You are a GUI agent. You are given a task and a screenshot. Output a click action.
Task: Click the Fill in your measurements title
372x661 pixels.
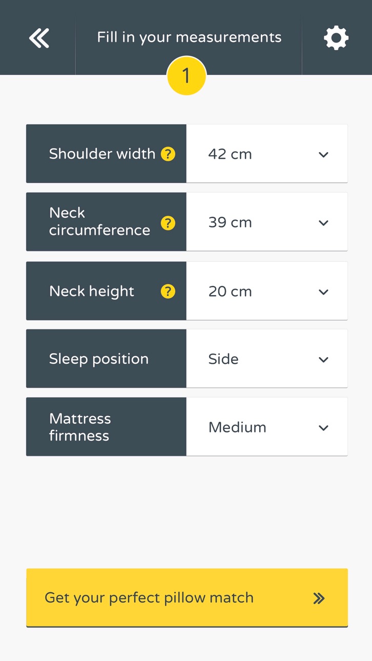click(x=189, y=37)
